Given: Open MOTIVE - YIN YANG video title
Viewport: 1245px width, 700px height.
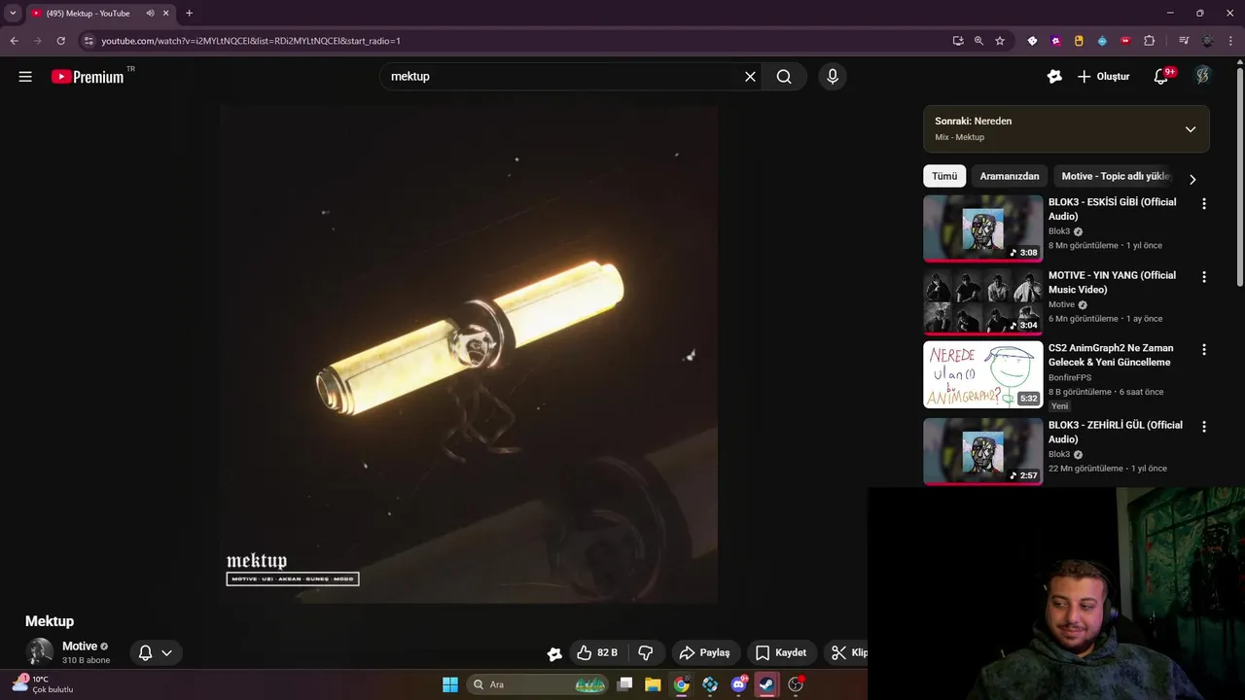Looking at the screenshot, I should [1112, 282].
